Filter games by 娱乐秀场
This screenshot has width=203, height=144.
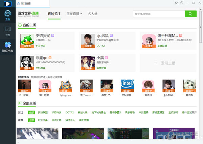pos(130,113)
